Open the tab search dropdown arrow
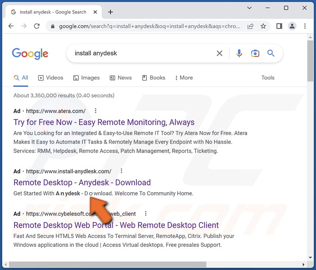 click(x=249, y=8)
